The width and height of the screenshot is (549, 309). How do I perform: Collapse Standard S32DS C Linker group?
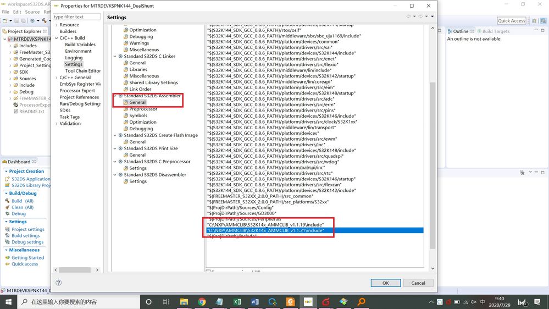[115, 57]
